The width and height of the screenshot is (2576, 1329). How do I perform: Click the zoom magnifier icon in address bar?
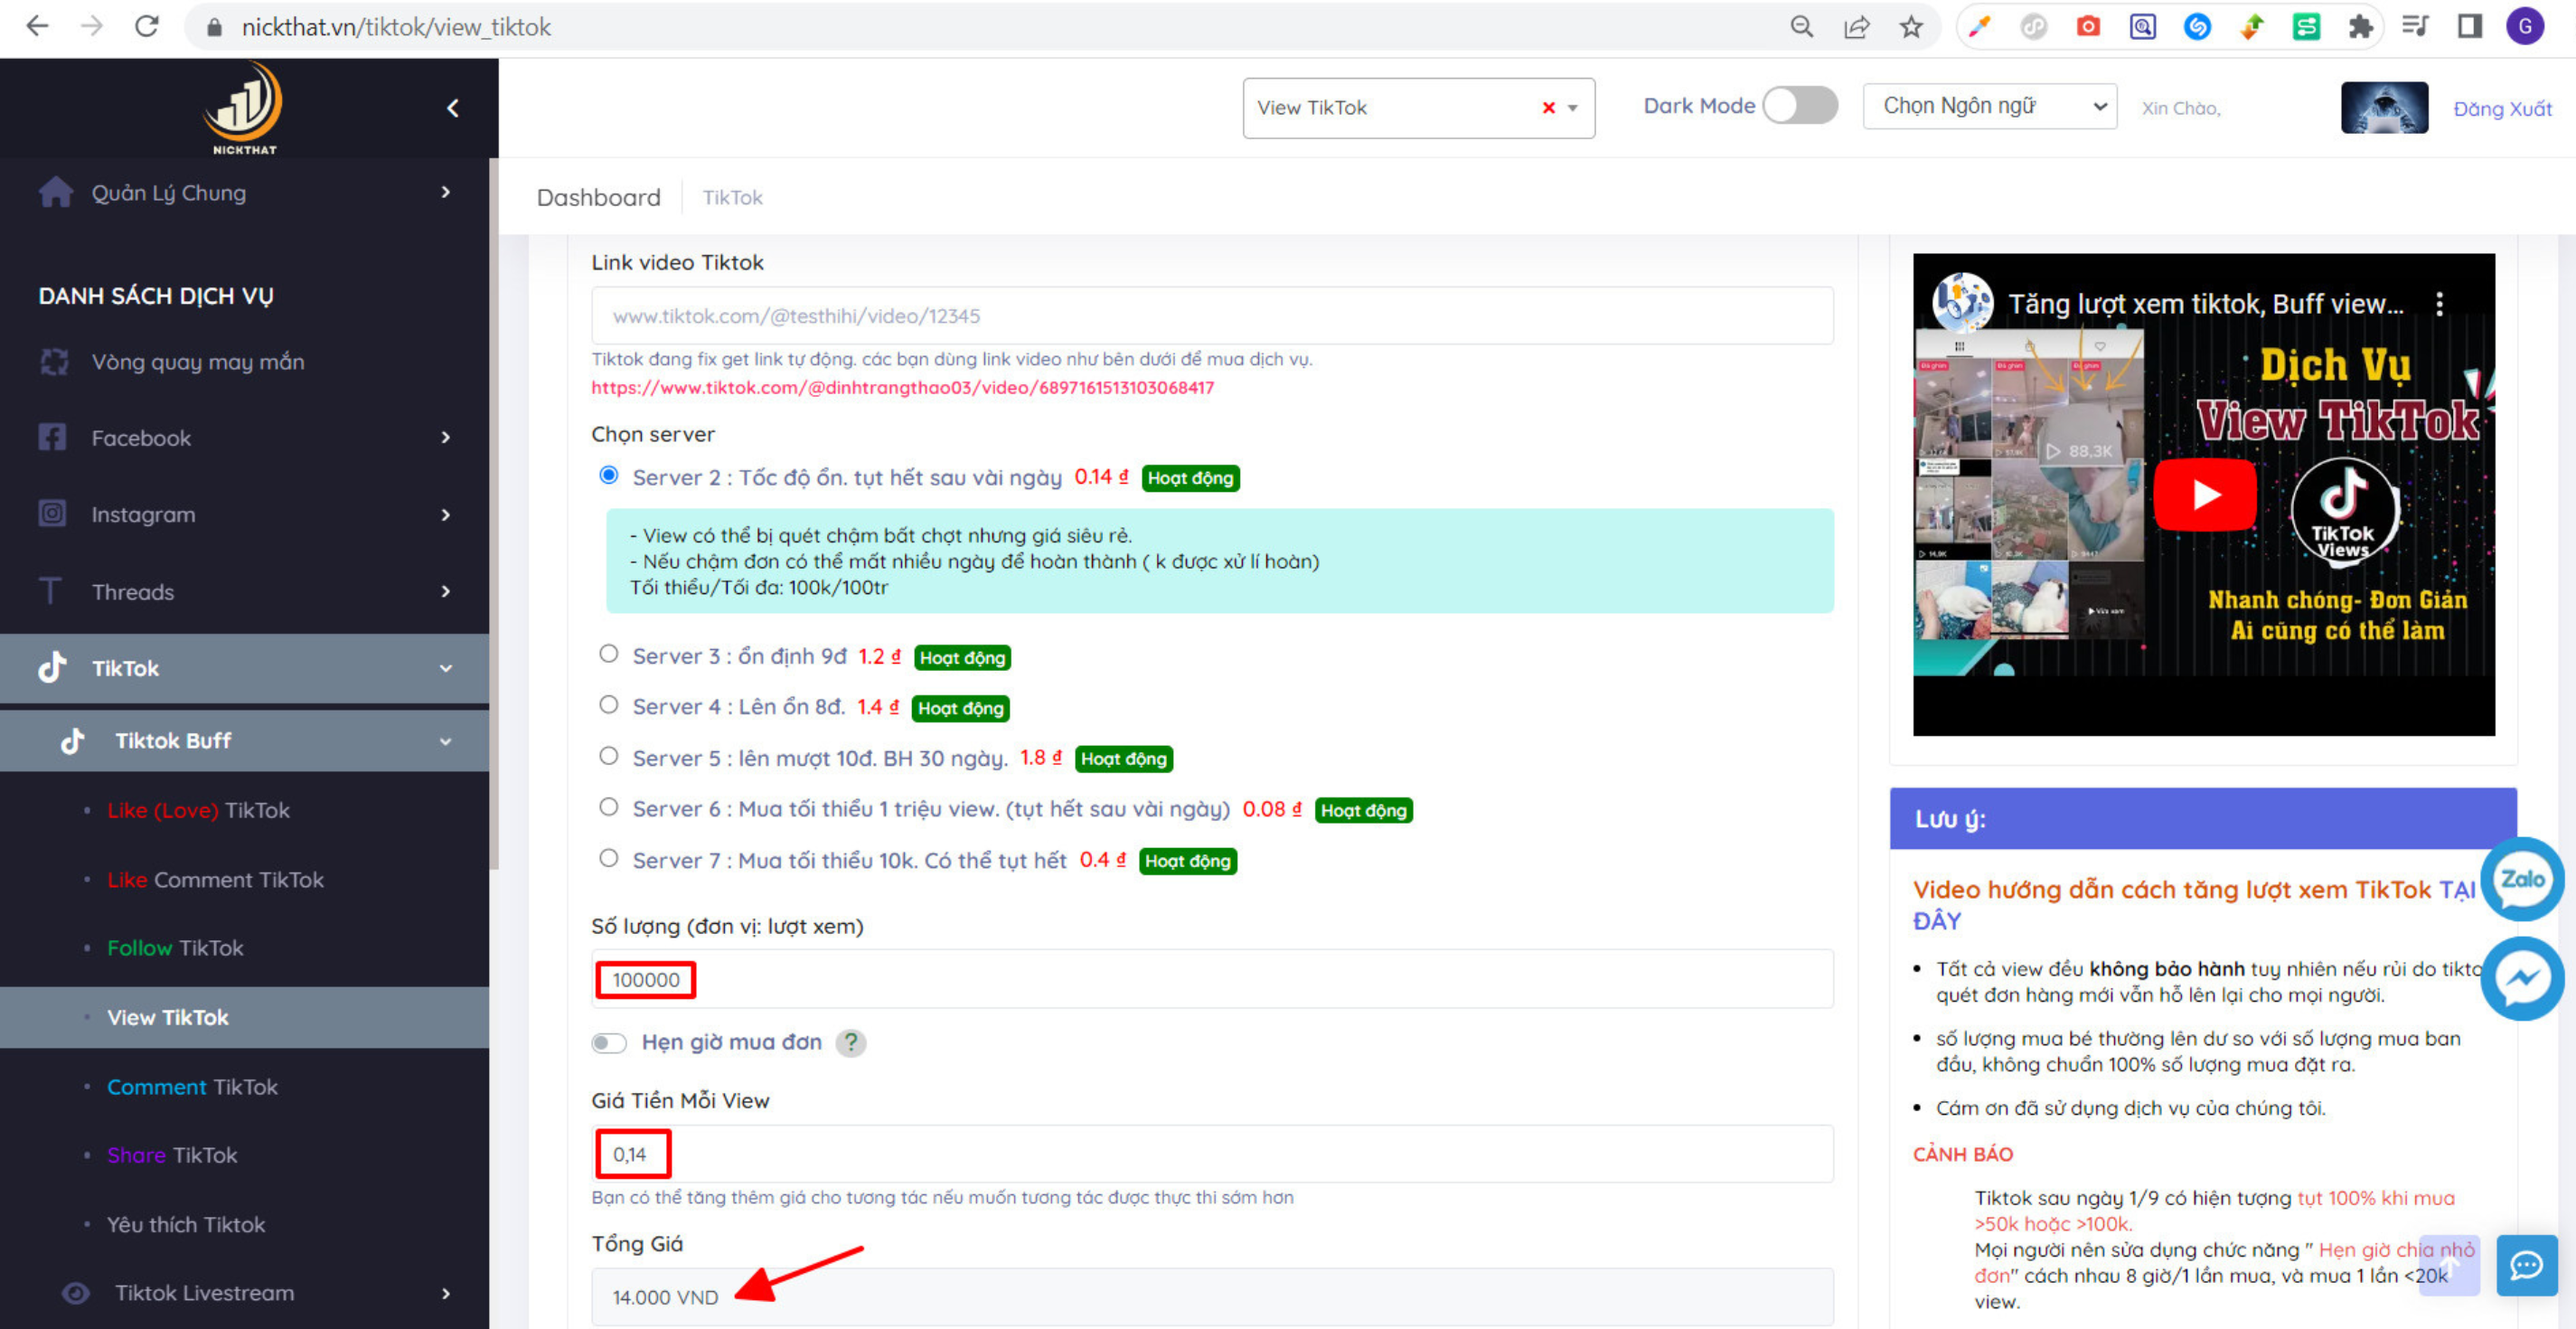(1801, 27)
